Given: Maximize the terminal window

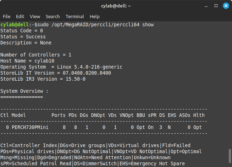Looking at the screenshot, I should tap(216, 6).
